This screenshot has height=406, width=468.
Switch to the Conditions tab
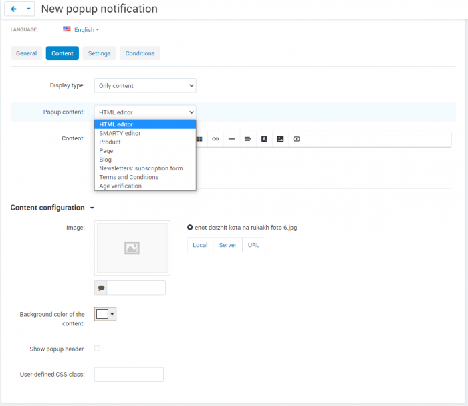click(x=140, y=53)
